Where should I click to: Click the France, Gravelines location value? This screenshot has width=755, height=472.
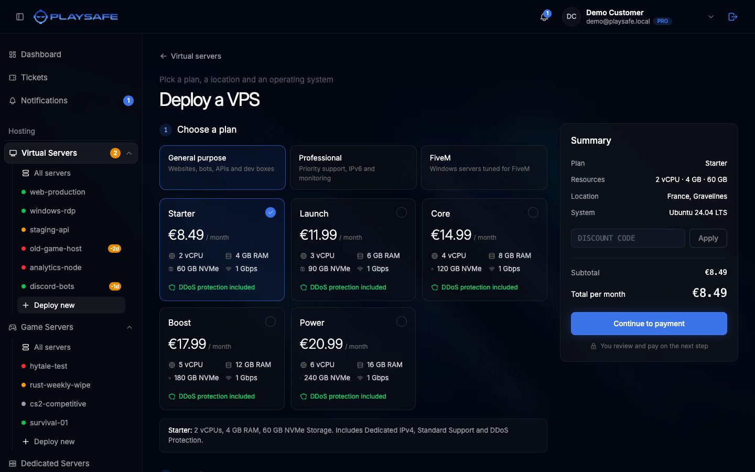697,196
